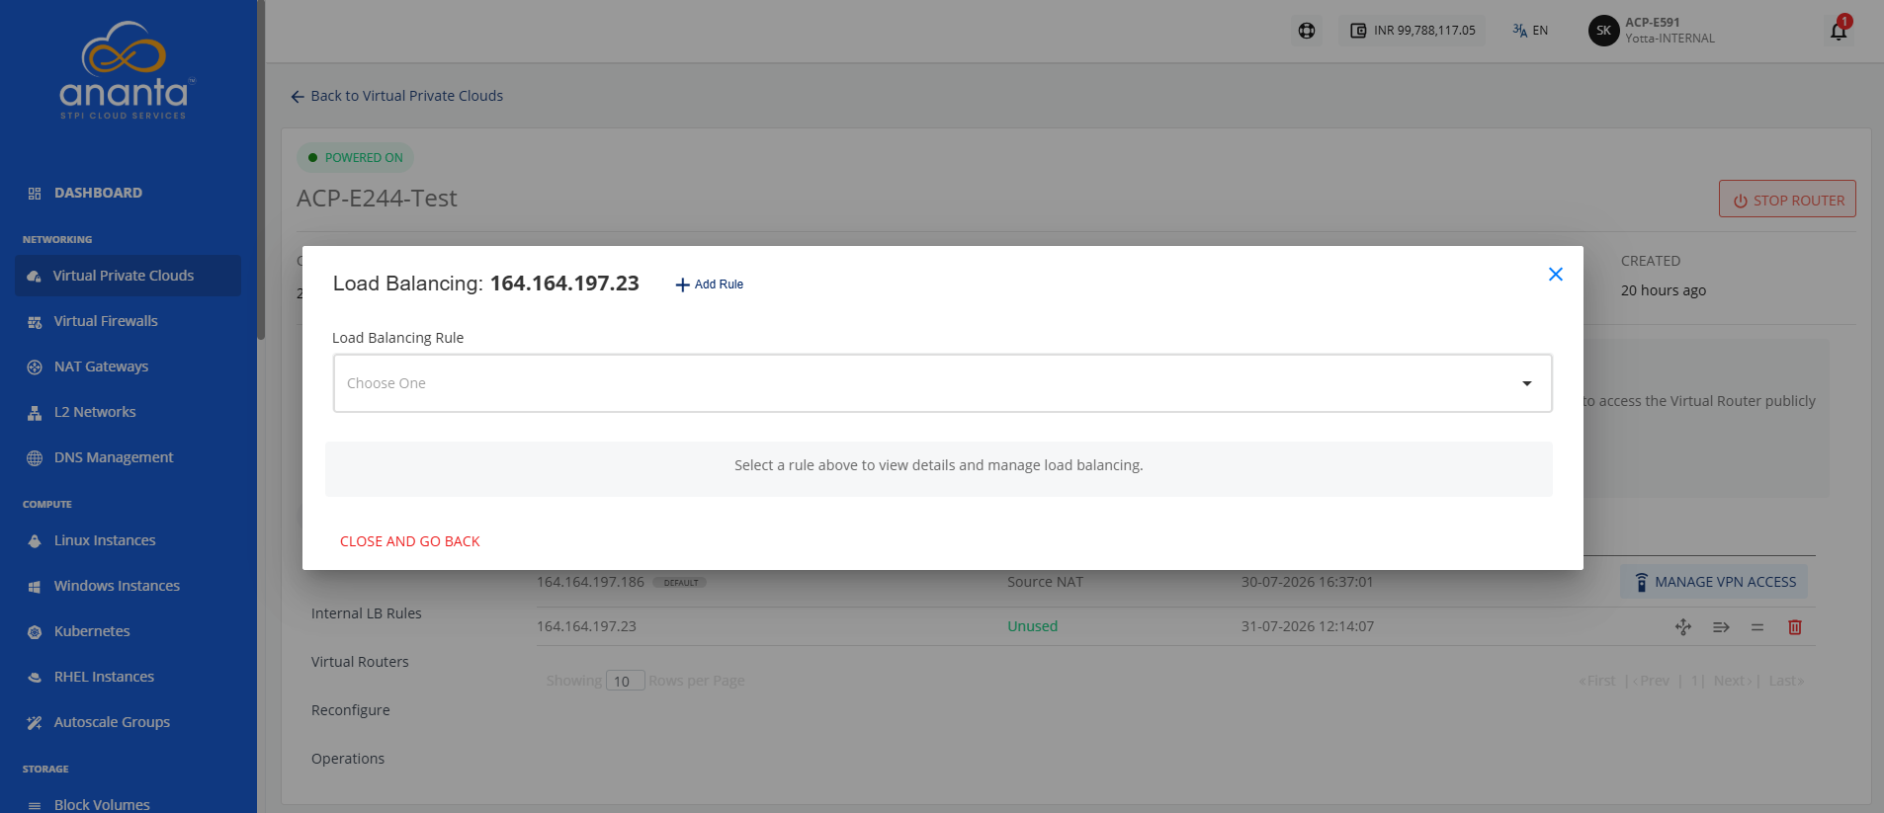This screenshot has height=813, width=1884.
Task: Click the port forwarding arrow icon for 164.164.197.23
Action: pyautogui.click(x=1721, y=627)
